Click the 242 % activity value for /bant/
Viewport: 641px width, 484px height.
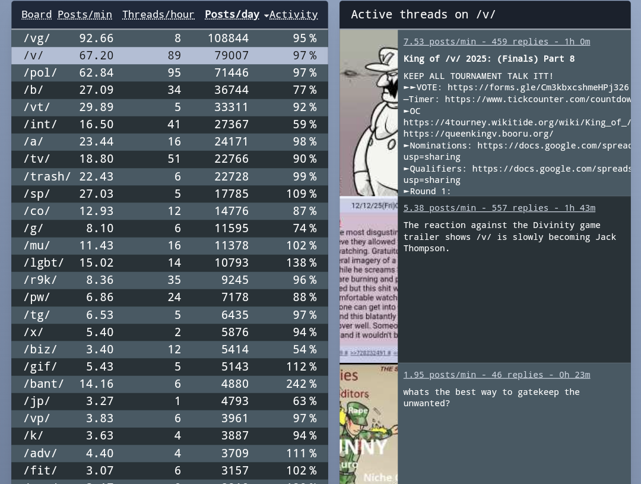(x=302, y=384)
